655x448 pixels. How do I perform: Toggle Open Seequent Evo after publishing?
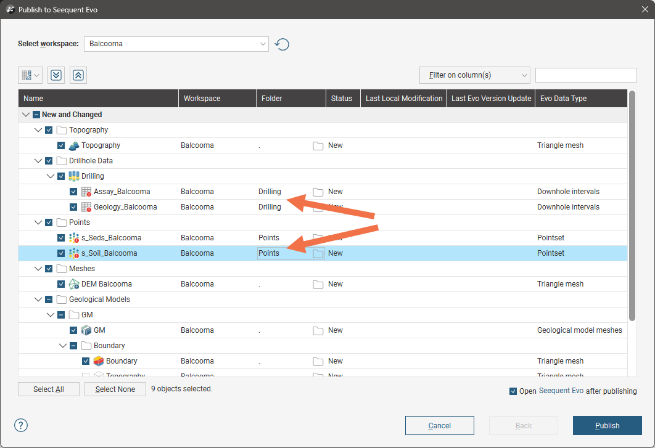[x=513, y=391]
